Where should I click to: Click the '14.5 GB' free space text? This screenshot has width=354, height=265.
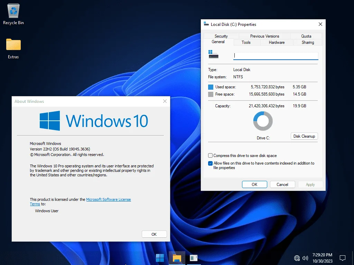pos(300,94)
